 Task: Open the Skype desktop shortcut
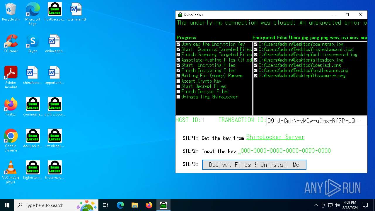click(x=33, y=44)
